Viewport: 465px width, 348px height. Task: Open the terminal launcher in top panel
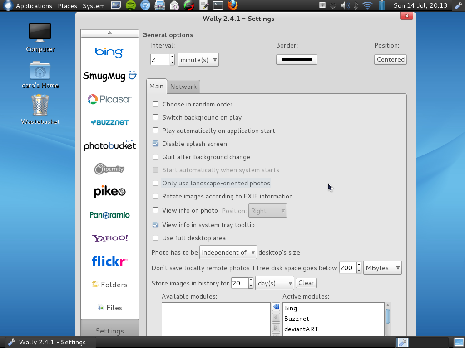tap(218, 5)
